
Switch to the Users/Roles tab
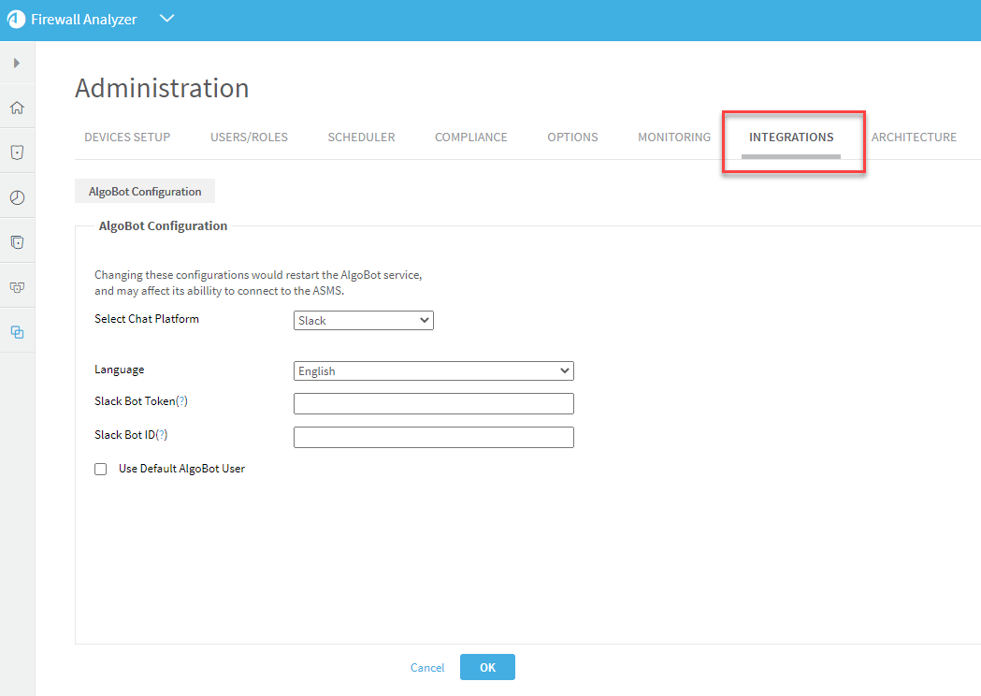point(249,138)
